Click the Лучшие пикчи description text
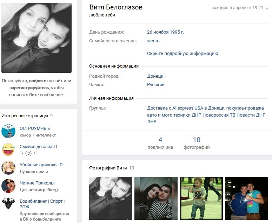The height and width of the screenshot is (223, 272). pyautogui.click(x=34, y=172)
